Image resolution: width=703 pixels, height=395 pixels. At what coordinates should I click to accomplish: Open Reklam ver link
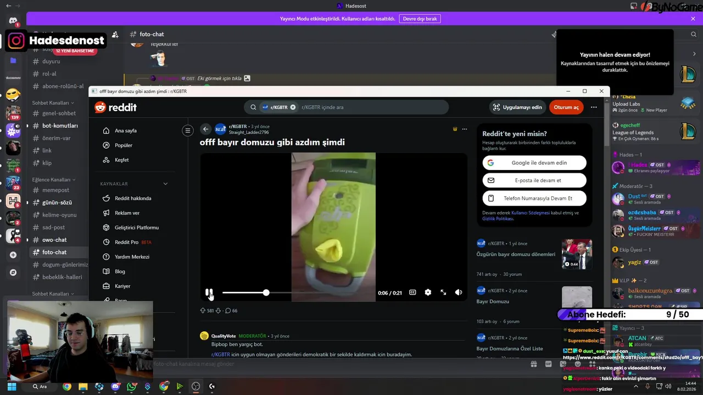click(127, 213)
